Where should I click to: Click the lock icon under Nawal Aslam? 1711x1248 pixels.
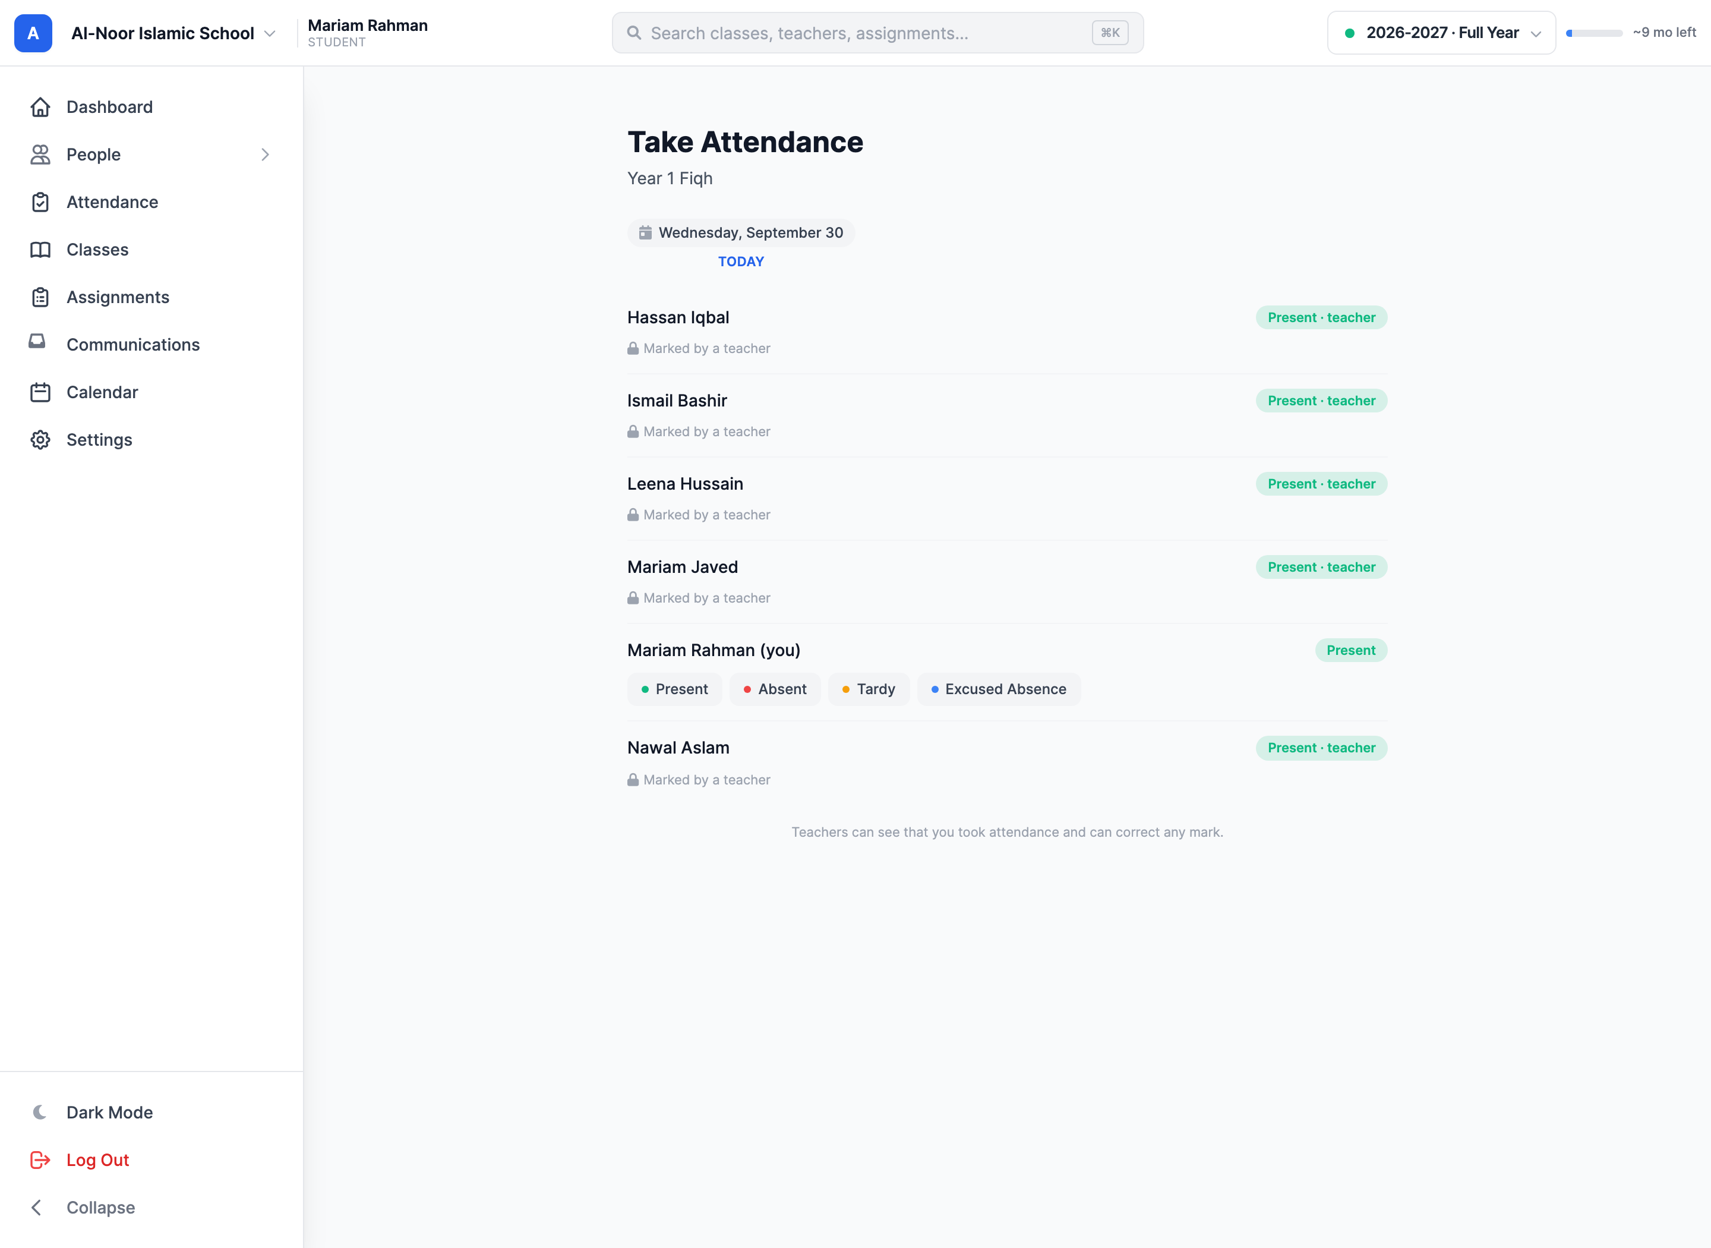pos(633,780)
